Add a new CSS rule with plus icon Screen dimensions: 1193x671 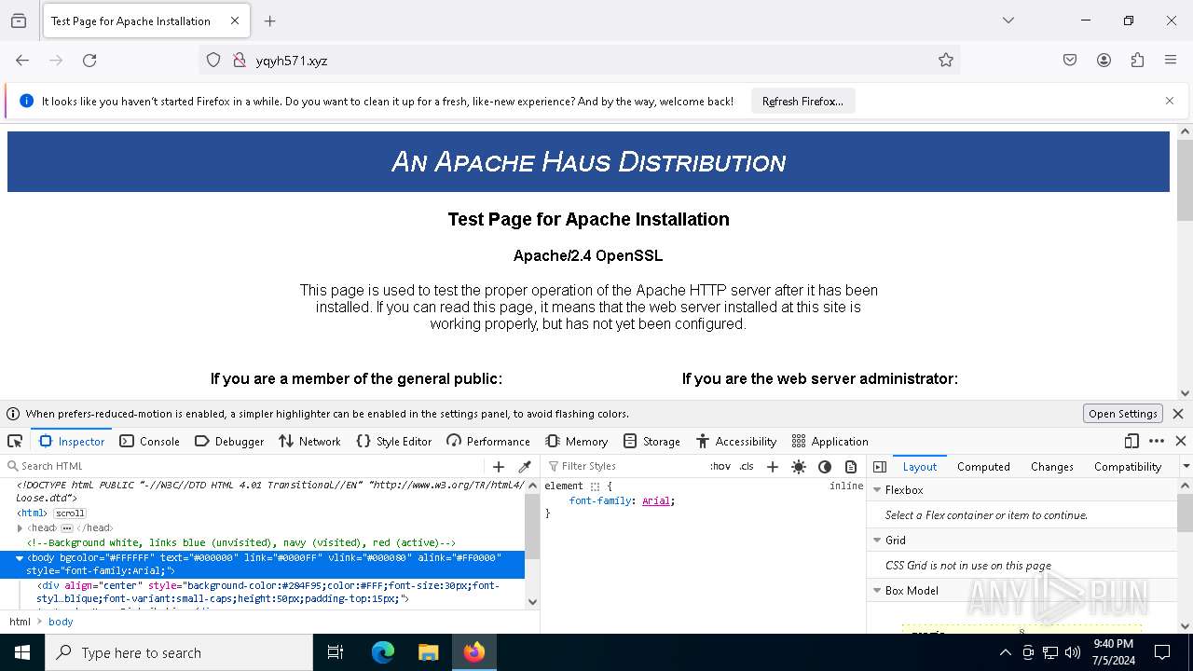[x=772, y=466]
